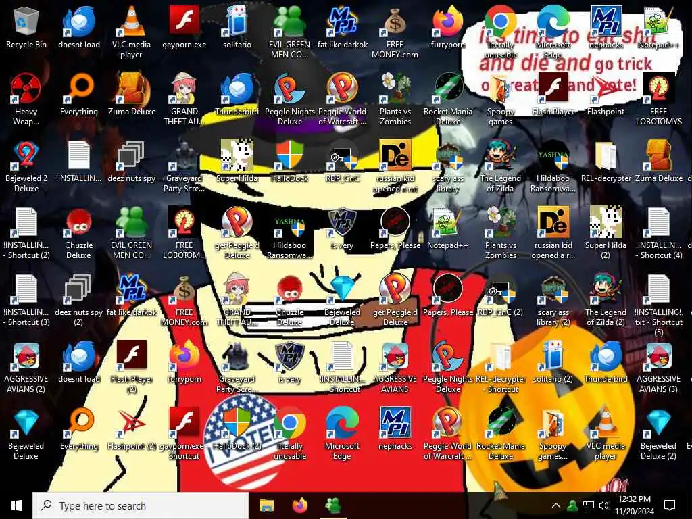The height and width of the screenshot is (519, 692).
Task: Select the RDP_CnC (2) shortcut
Action: click(x=500, y=295)
